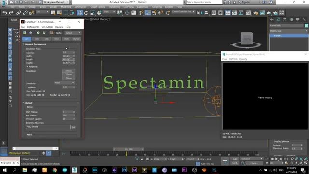Click Render Production teapot icon
The height and width of the screenshot is (174, 309).
(269, 13)
